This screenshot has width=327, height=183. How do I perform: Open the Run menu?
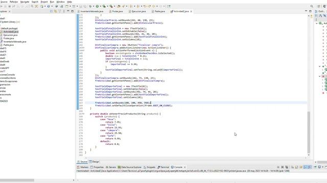click(x=52, y=2)
